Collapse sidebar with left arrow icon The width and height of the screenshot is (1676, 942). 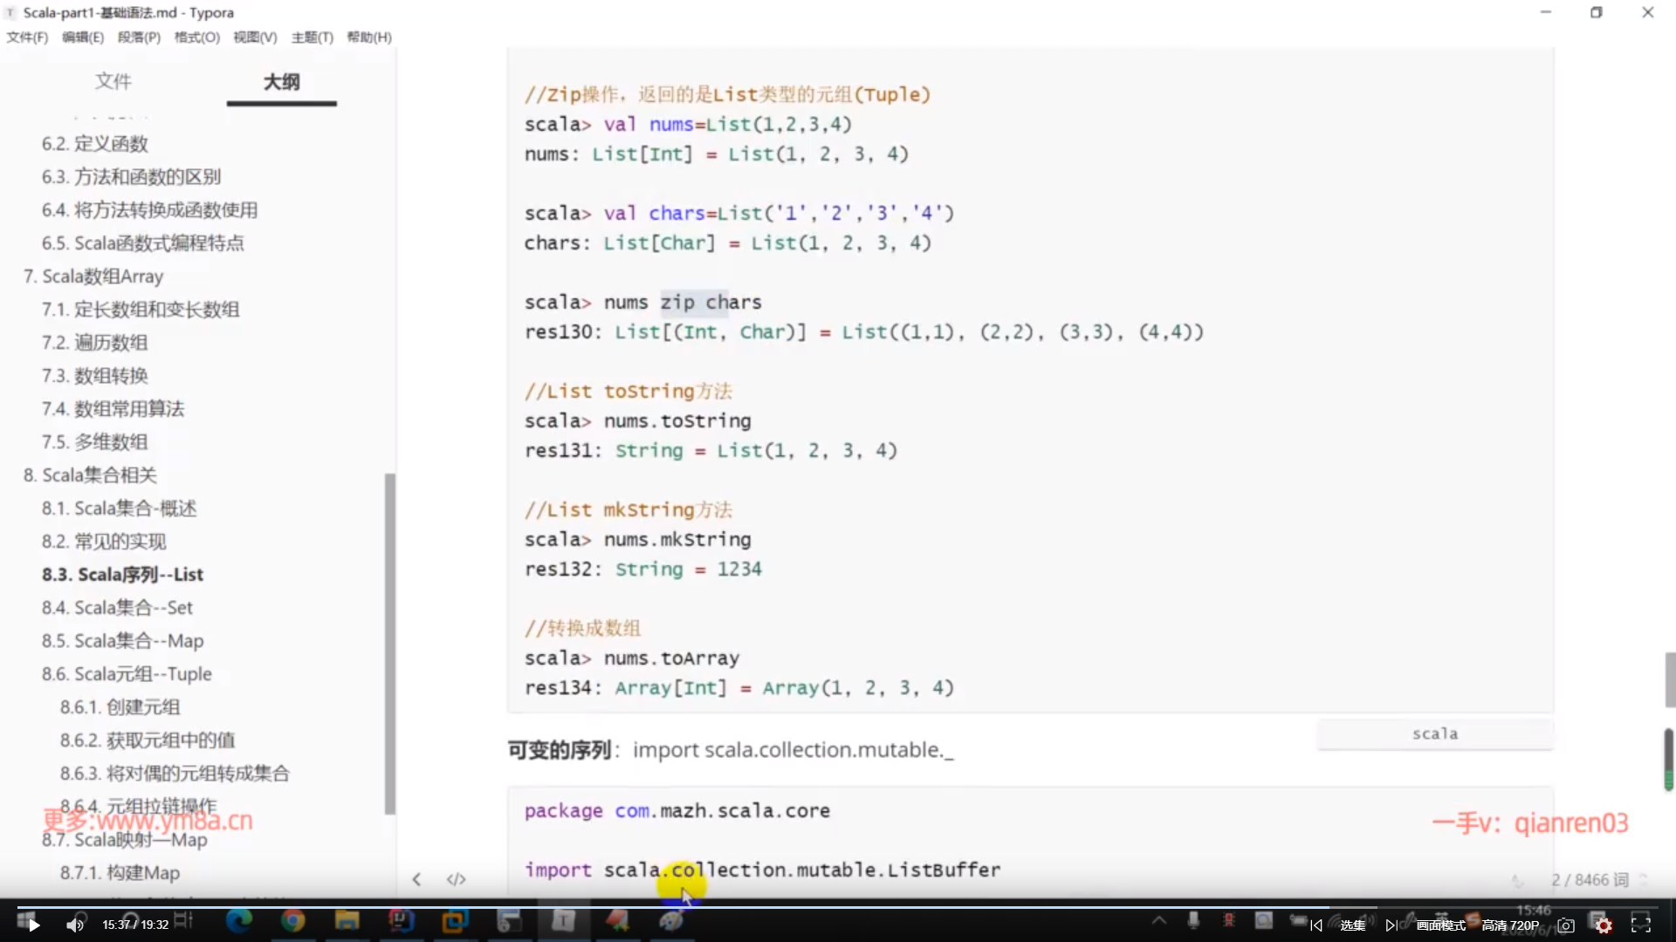point(416,879)
